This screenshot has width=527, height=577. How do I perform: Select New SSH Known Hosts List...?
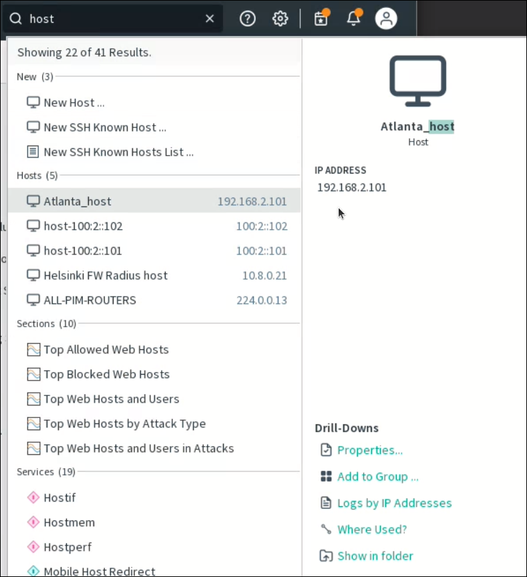[118, 152]
